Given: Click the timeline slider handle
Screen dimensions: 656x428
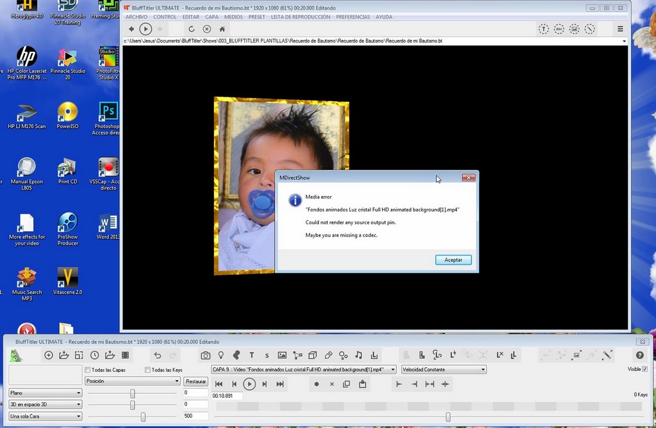Looking at the screenshot, I should coord(448,417).
